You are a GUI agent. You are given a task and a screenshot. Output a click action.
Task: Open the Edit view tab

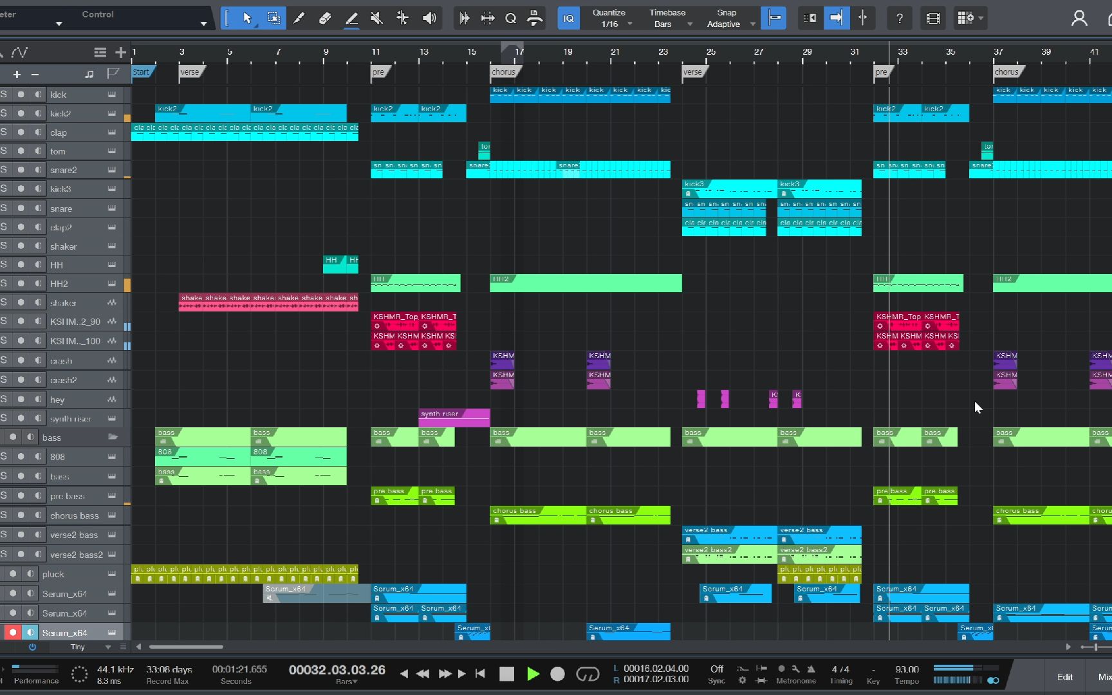click(x=1065, y=677)
